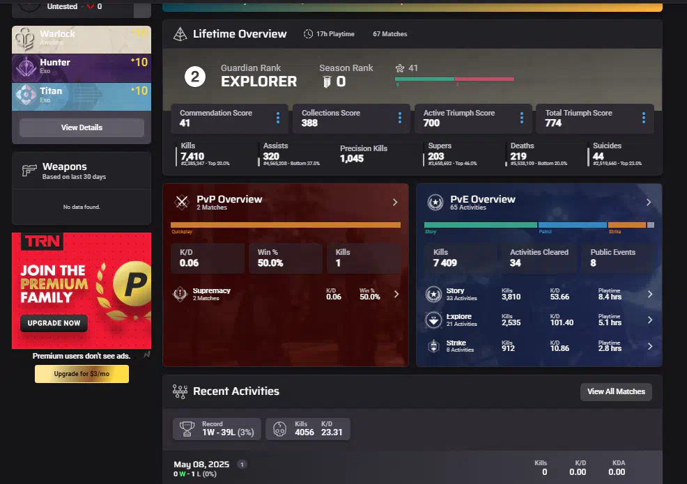Open Collections Score three-dot menu
The height and width of the screenshot is (484, 687).
(400, 118)
